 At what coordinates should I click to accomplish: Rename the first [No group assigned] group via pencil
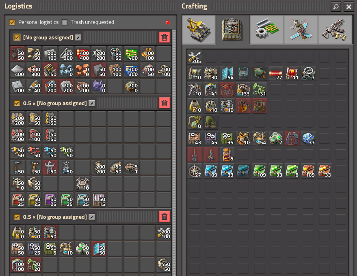[78, 37]
